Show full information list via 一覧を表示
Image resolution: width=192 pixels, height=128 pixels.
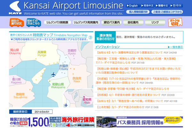[175, 47]
